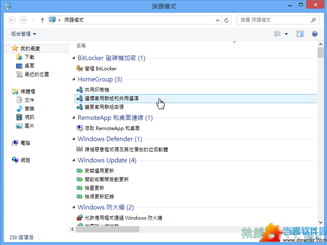Image resolution: width=327 pixels, height=245 pixels.
Task: Toggle the preview pane
Action: pyautogui.click(x=300, y=34)
